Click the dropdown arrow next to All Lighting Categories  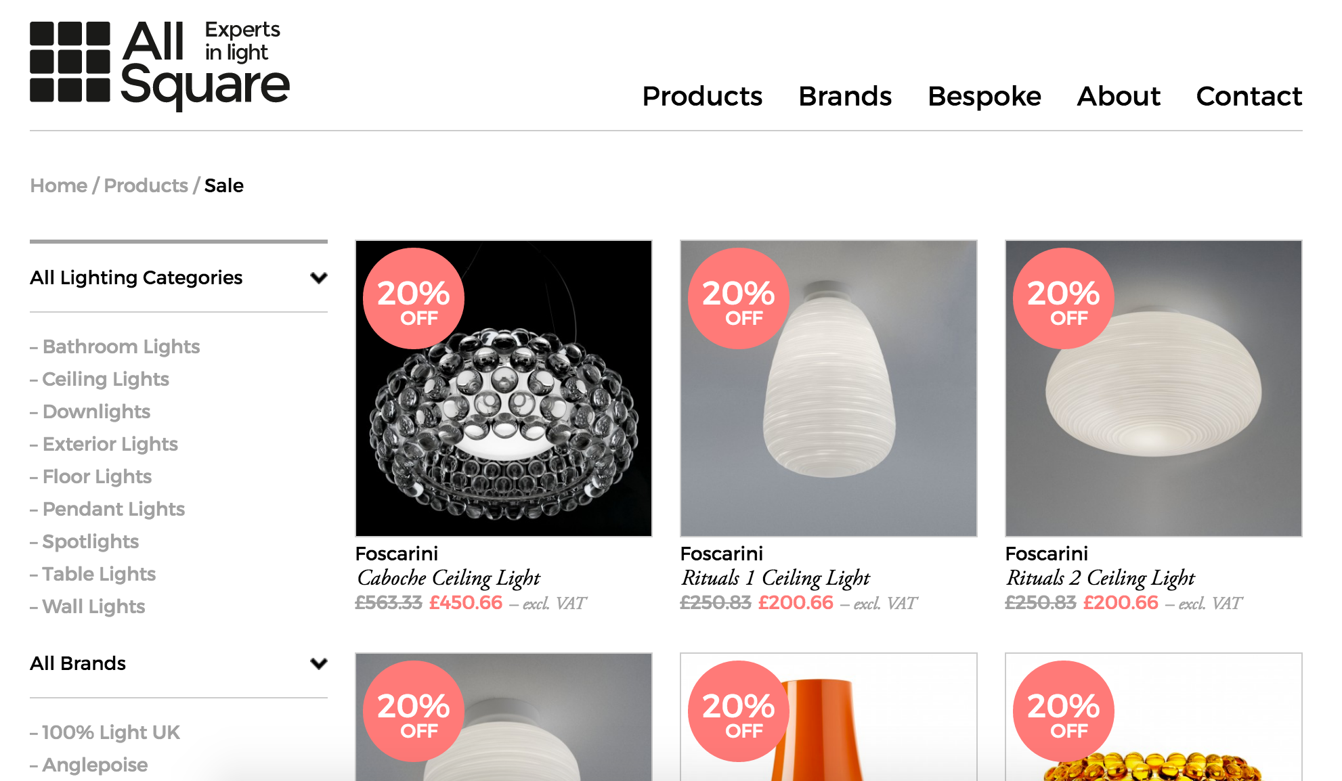coord(319,277)
